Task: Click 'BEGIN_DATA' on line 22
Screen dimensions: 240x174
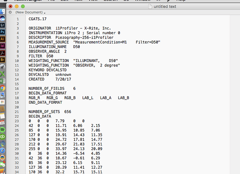Action: pyautogui.click(x=40, y=117)
